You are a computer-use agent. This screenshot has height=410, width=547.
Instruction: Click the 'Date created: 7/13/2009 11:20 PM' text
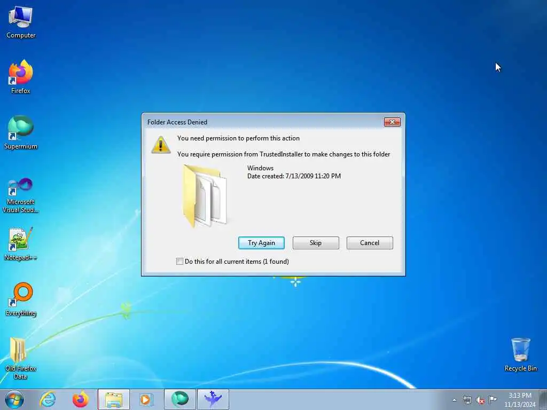(x=294, y=176)
